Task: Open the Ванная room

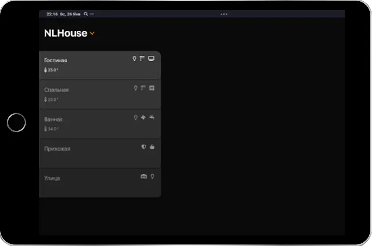Action: pyautogui.click(x=100, y=124)
